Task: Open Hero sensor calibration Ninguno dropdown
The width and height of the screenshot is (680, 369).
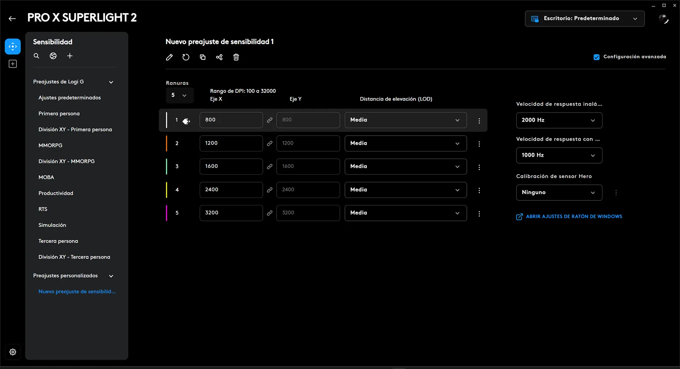Action: (x=559, y=192)
